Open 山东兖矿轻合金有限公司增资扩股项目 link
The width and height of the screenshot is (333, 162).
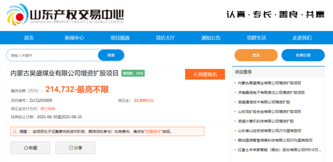(x=269, y=112)
